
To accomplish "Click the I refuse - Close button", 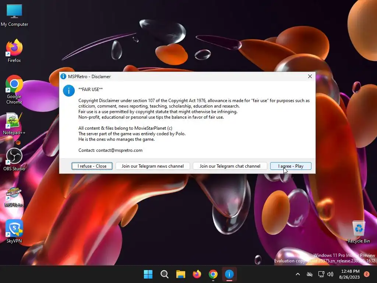I will coord(92,166).
